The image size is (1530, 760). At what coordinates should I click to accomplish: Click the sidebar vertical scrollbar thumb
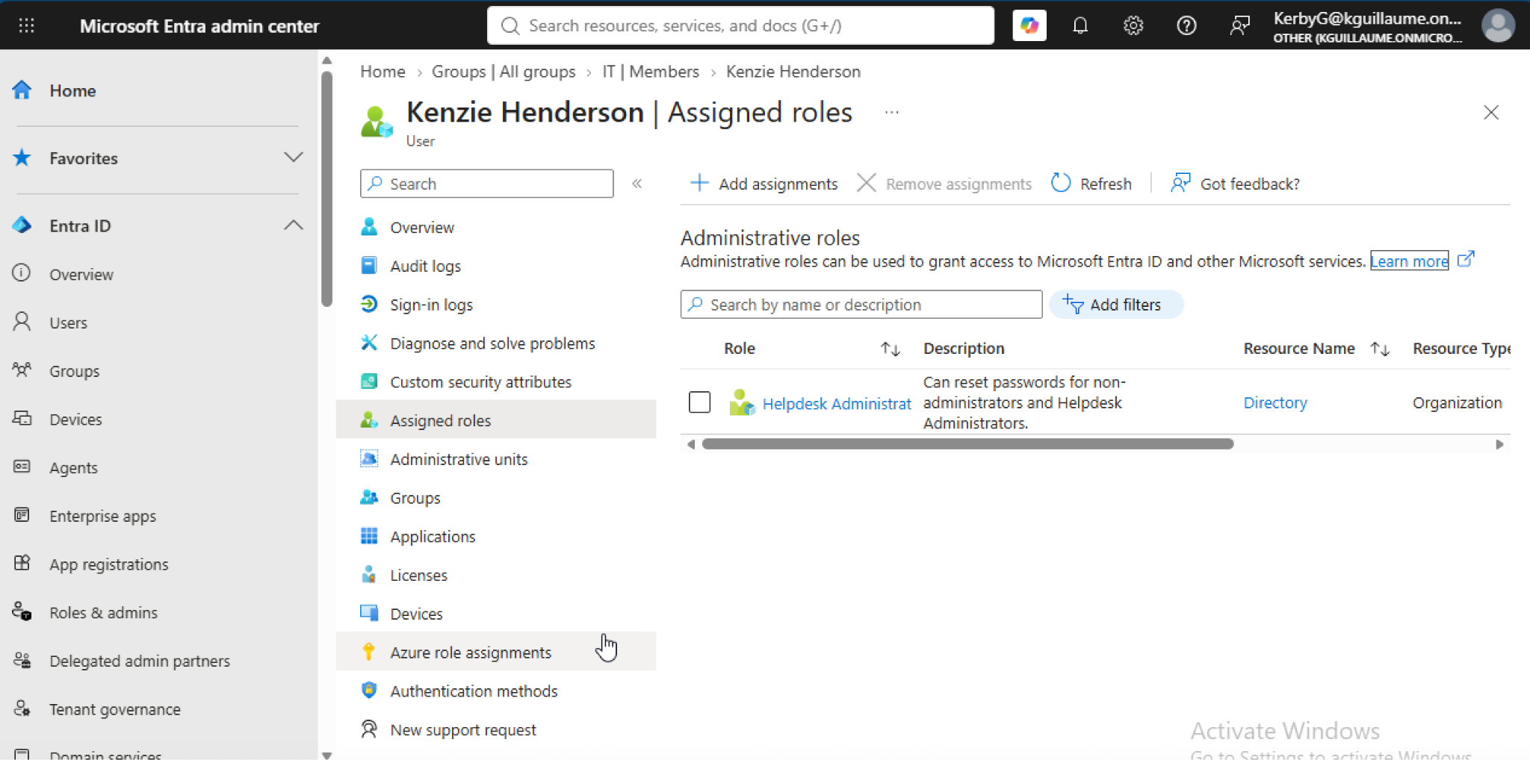[x=326, y=188]
